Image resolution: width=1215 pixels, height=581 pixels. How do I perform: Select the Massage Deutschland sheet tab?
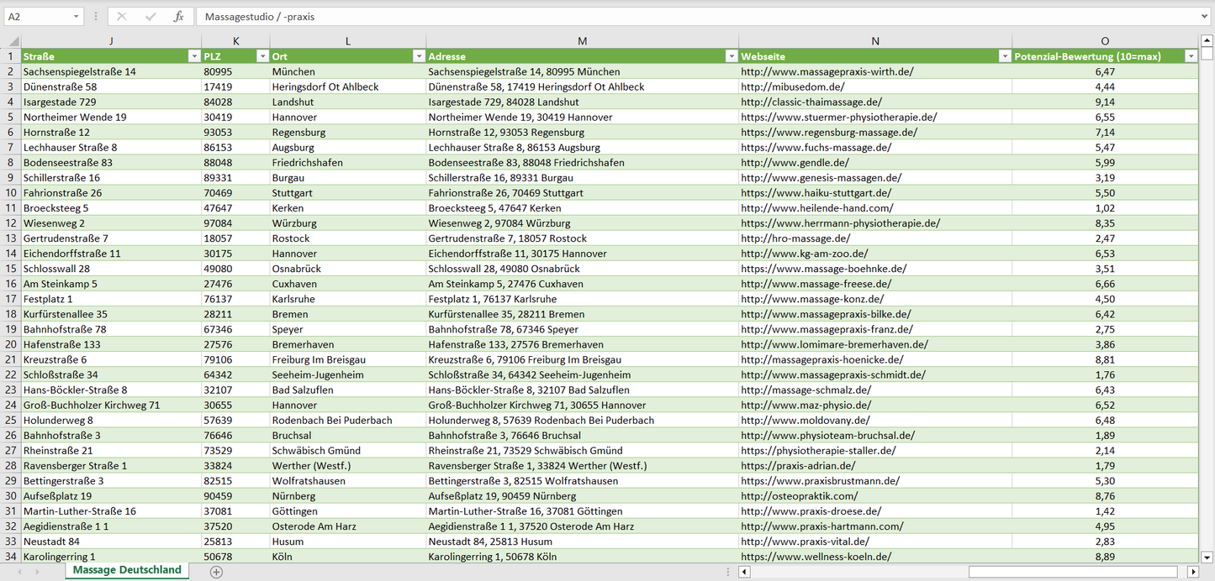[126, 570]
